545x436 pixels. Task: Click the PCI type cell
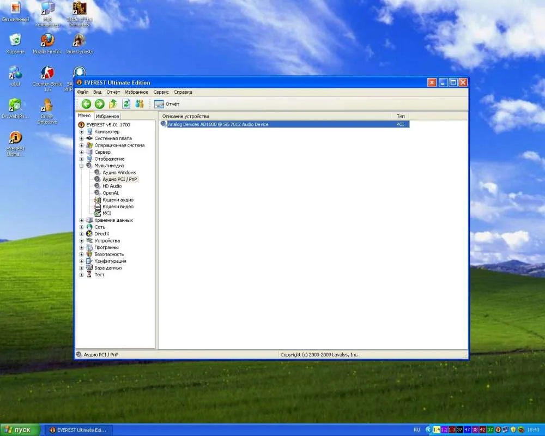click(400, 124)
